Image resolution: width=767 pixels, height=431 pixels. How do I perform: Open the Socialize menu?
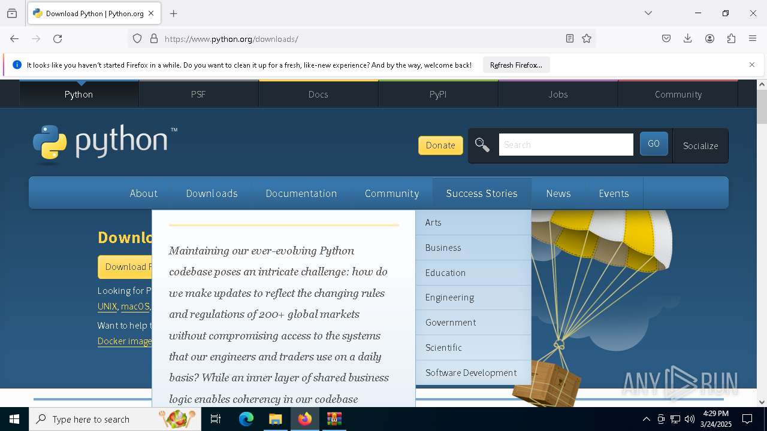tap(700, 145)
